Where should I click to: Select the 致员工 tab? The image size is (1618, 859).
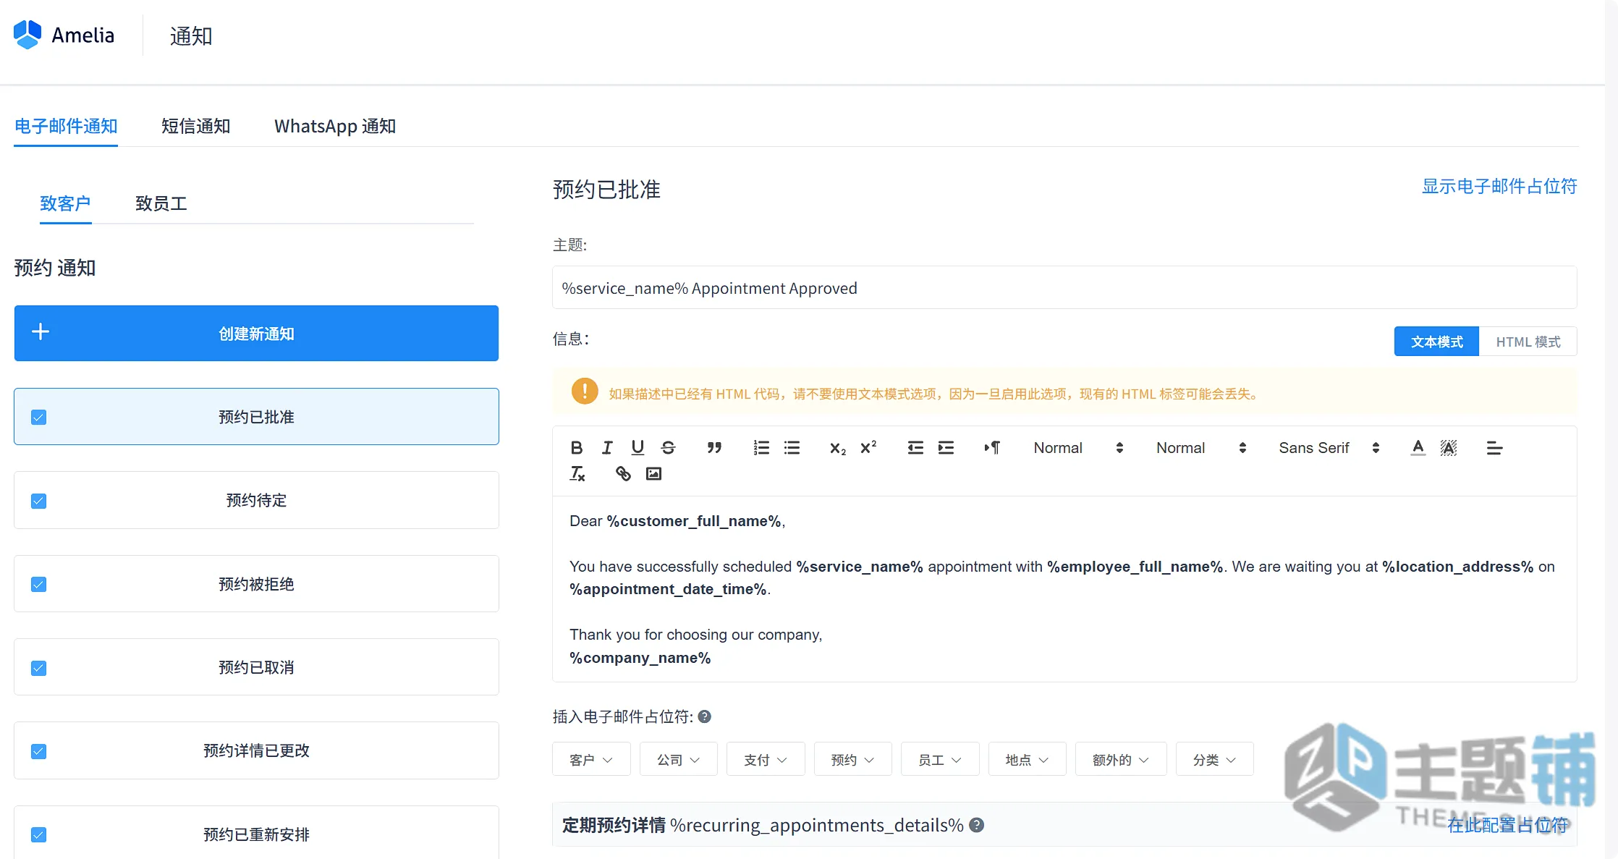point(161,203)
